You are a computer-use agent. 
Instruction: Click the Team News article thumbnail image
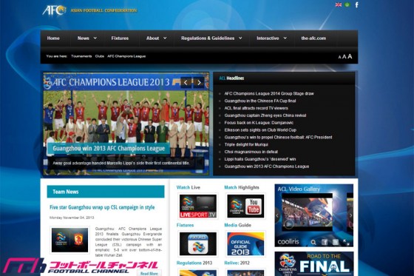tap(69, 240)
